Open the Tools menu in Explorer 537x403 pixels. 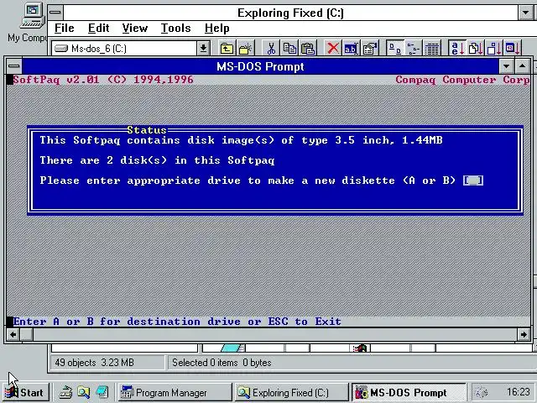click(175, 28)
